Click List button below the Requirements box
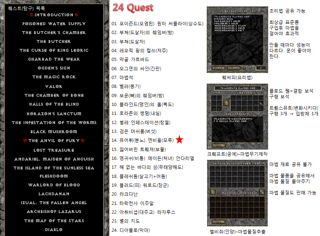 click(x=219, y=145)
